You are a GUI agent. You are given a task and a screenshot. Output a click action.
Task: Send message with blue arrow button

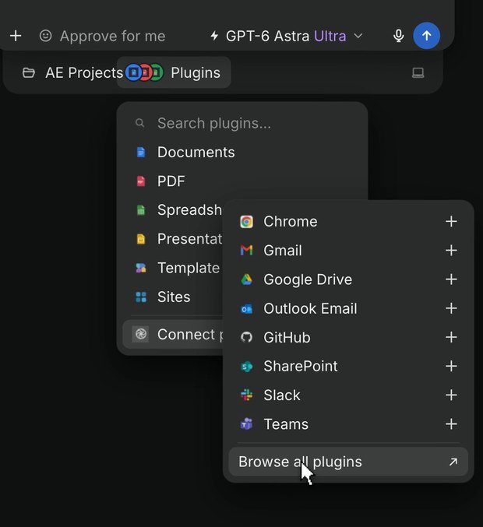(426, 36)
